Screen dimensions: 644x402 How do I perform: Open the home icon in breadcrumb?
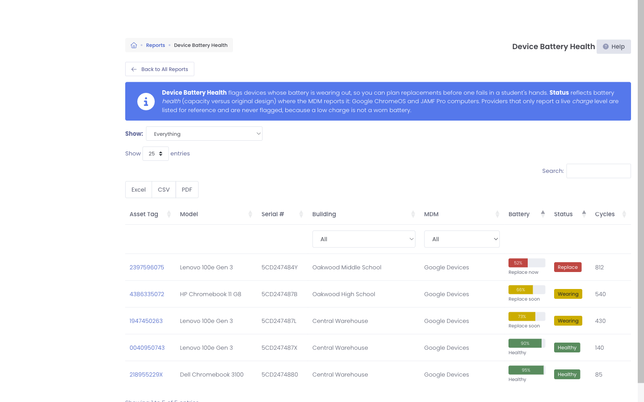[134, 45]
